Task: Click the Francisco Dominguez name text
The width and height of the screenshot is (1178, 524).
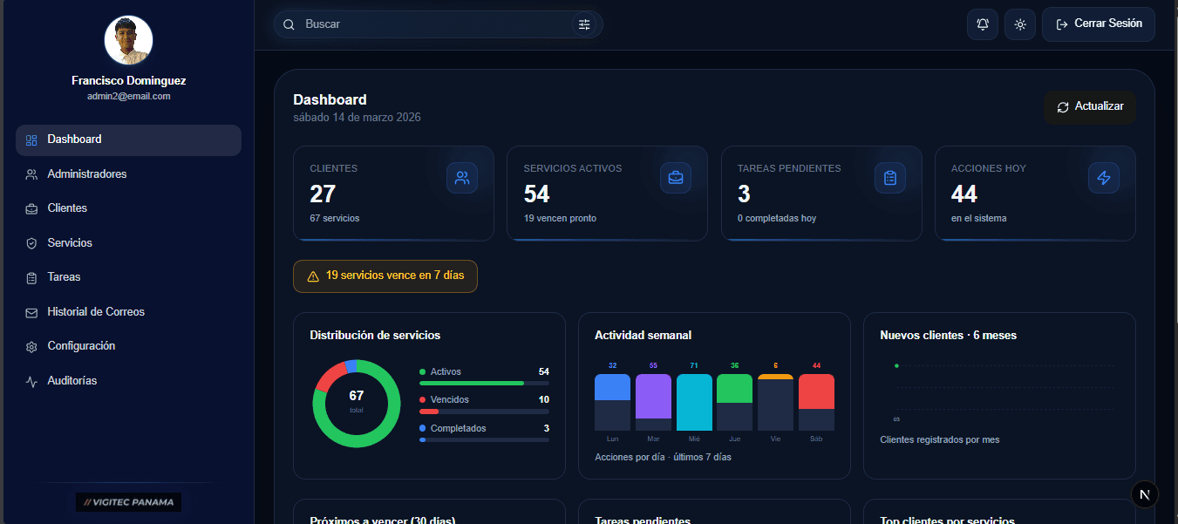Action: 128,80
